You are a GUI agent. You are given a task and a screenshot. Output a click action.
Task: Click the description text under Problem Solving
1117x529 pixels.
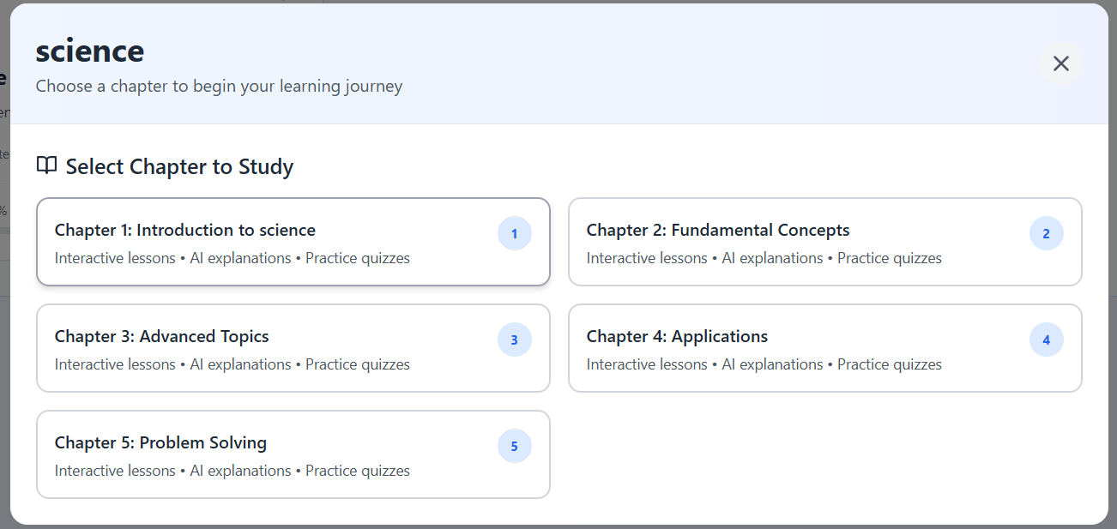[232, 471]
